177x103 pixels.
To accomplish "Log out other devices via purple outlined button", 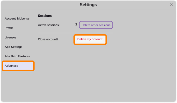I will click(96, 25).
